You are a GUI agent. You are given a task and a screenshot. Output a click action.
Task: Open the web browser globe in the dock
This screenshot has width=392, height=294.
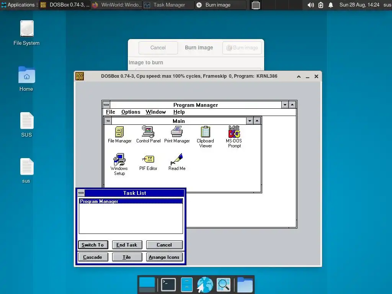coord(205,284)
